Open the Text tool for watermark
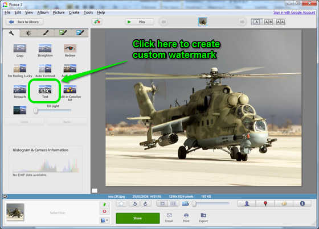319x229 pixels. (45, 89)
